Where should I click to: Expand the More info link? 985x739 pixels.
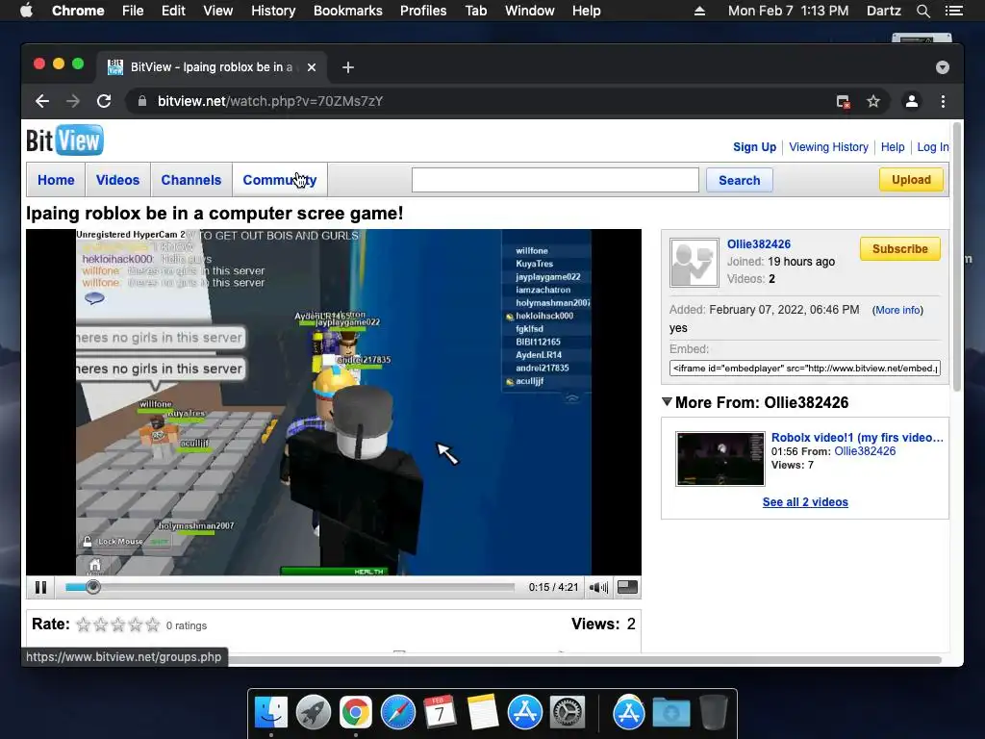(x=897, y=310)
